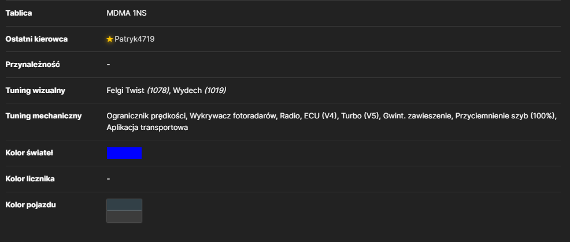The width and height of the screenshot is (570, 242).
Task: Click Turbo (V5) tuning entry
Action: coord(360,116)
